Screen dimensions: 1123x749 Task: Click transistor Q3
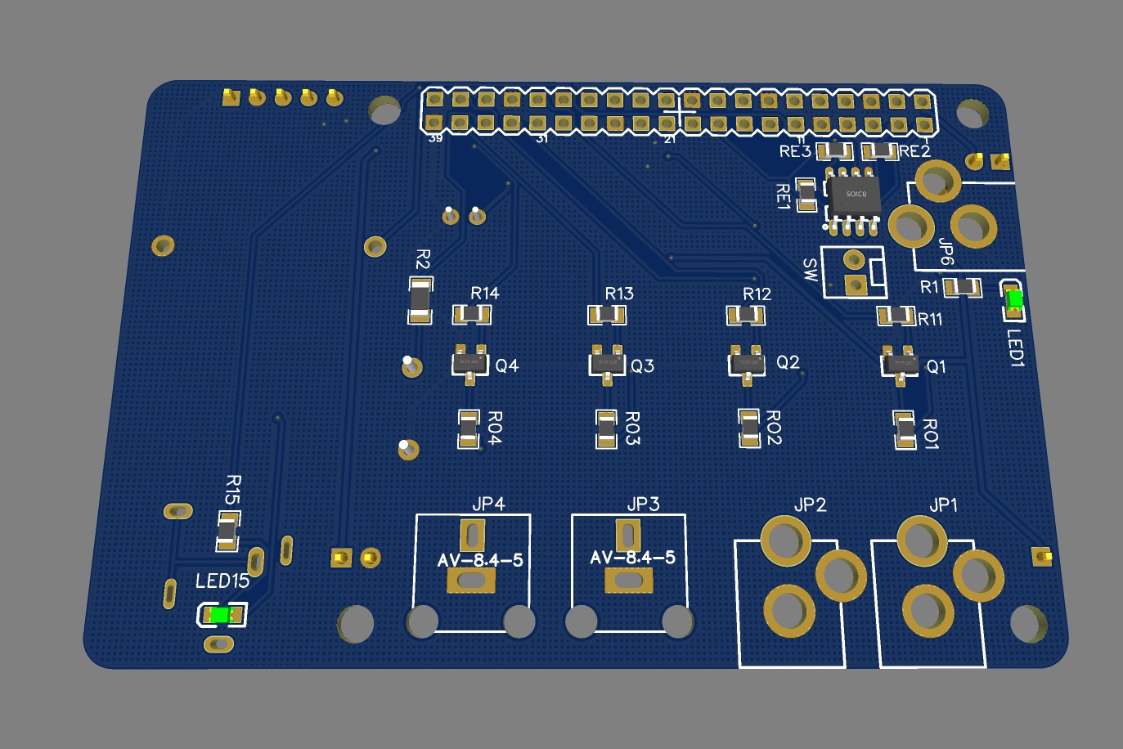[607, 362]
